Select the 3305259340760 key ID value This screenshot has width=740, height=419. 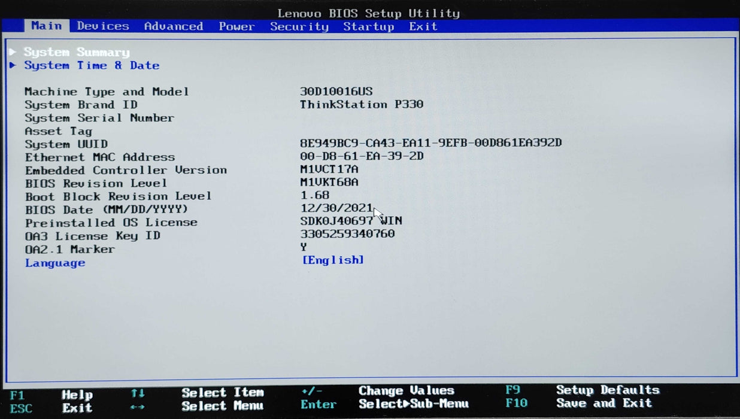point(347,234)
